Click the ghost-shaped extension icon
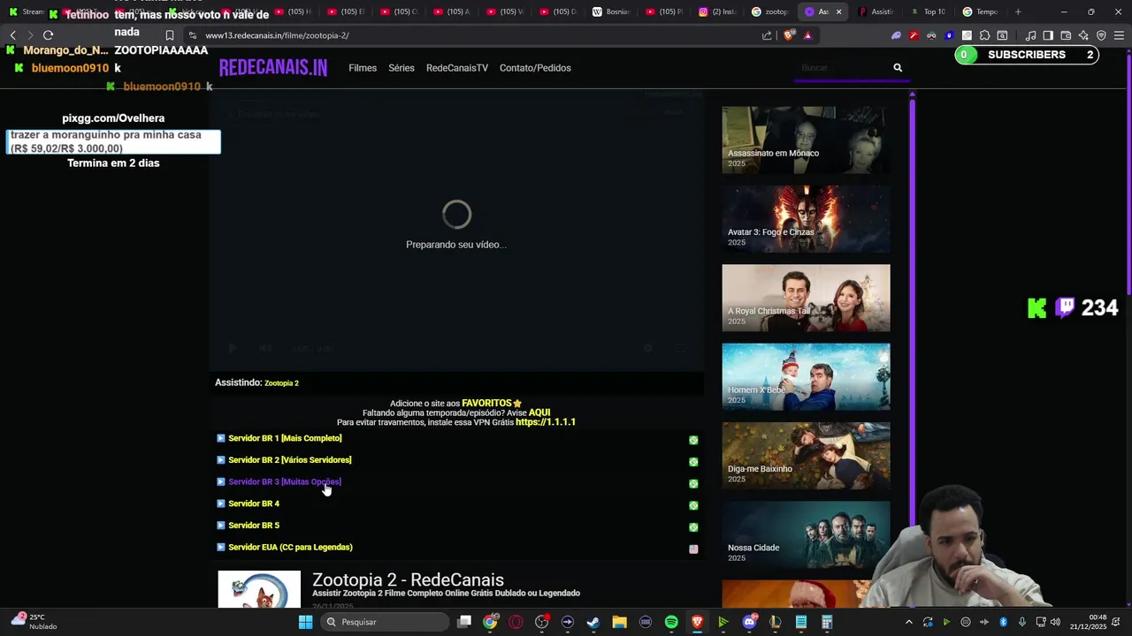This screenshot has width=1132, height=636. click(896, 35)
